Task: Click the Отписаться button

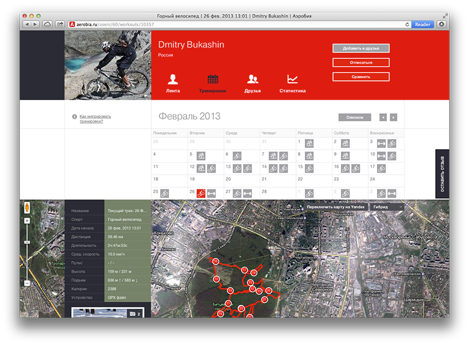Action: [361, 62]
